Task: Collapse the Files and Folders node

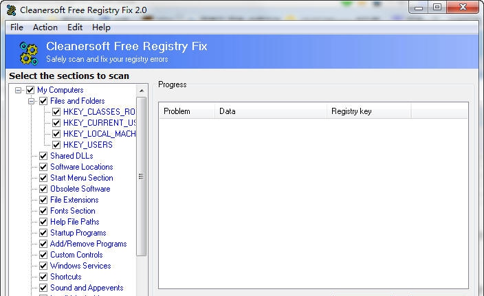Action: 31,101
